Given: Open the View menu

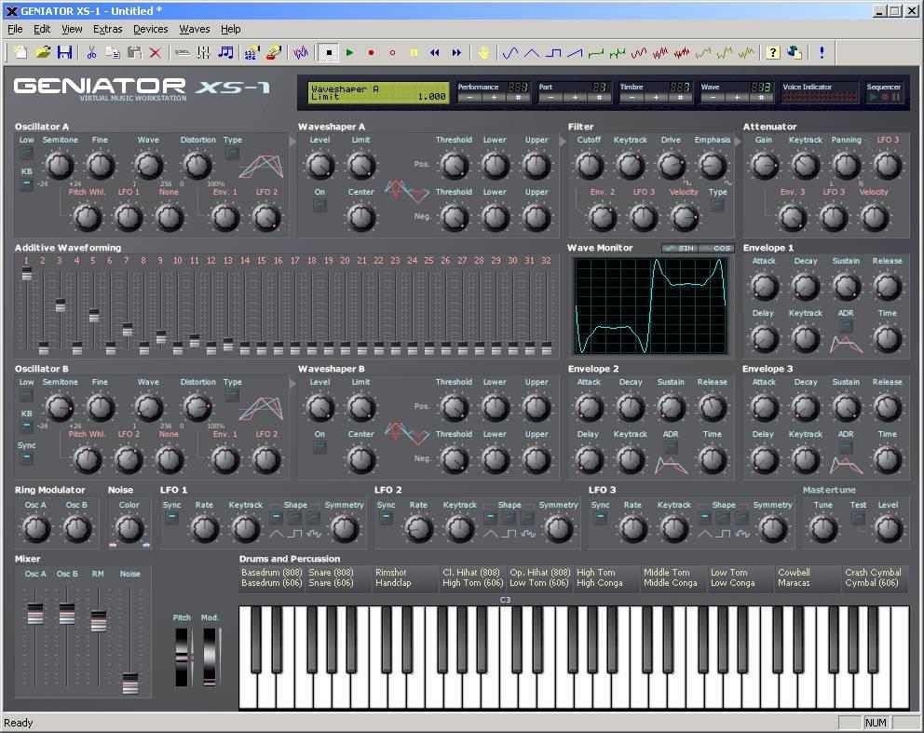Looking at the screenshot, I should [72, 29].
